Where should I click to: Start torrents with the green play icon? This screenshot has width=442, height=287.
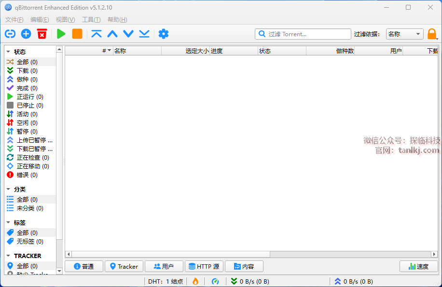click(x=61, y=34)
